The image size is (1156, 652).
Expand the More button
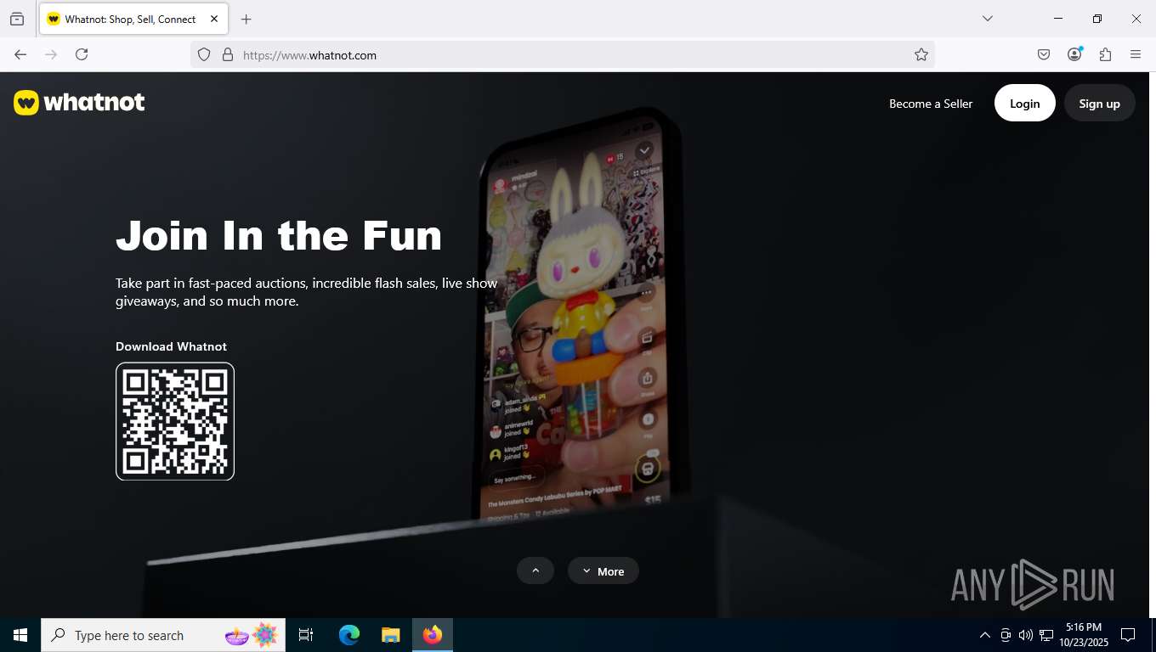603,570
